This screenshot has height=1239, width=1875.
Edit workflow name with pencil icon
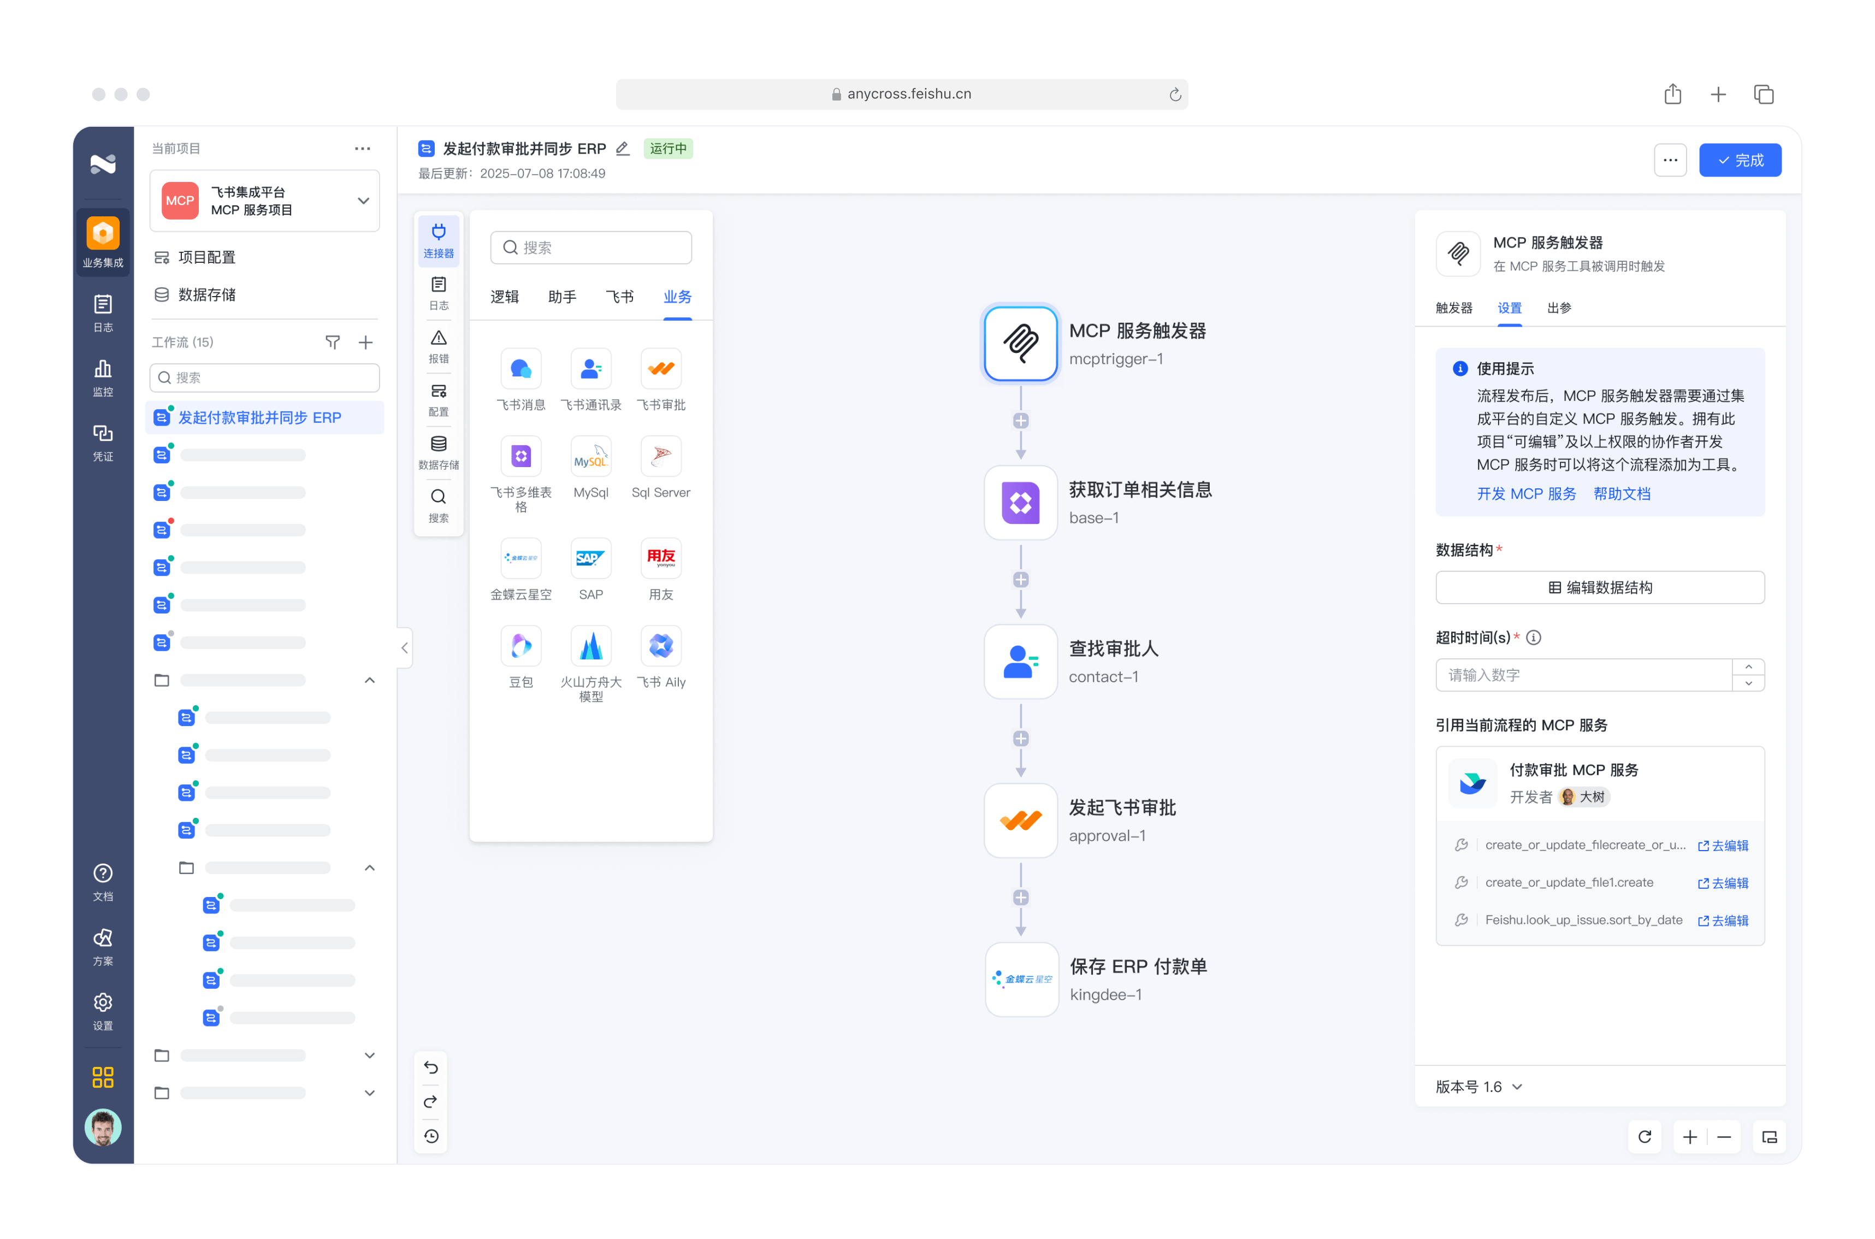coord(623,149)
